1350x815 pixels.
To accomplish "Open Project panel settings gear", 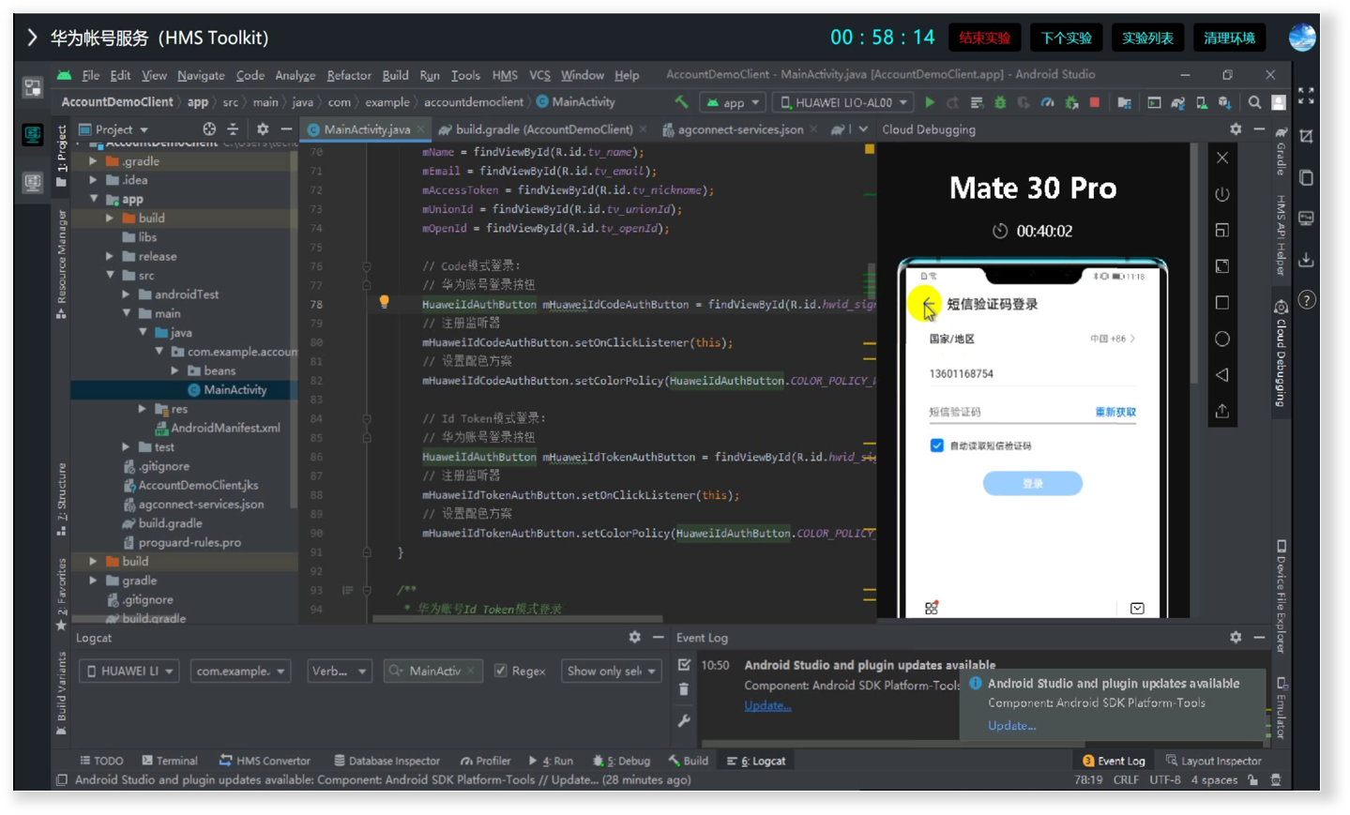I will pyautogui.click(x=263, y=129).
